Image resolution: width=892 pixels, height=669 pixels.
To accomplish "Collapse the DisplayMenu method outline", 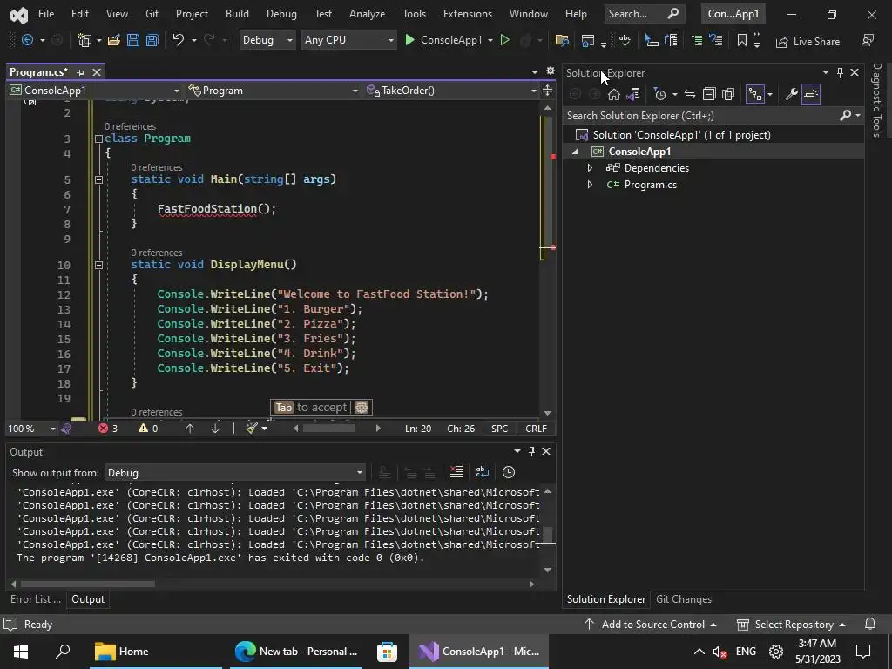I will tap(98, 265).
